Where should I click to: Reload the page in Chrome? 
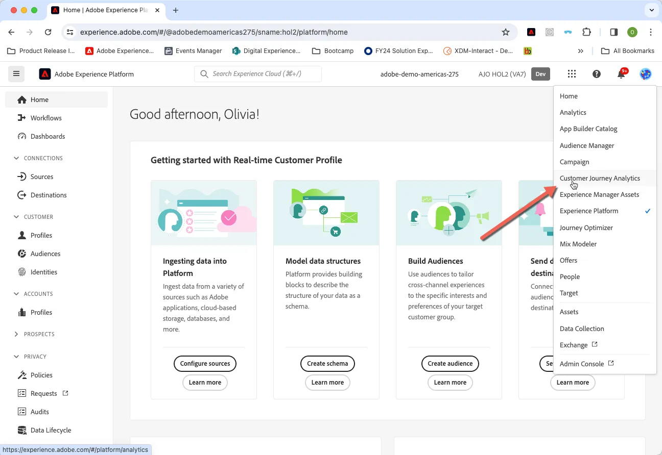pos(48,32)
